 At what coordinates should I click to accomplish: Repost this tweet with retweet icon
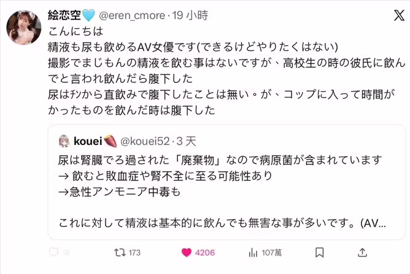(120, 252)
